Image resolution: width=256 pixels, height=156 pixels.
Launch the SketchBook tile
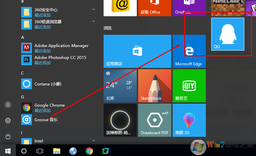[x=155, y=86]
